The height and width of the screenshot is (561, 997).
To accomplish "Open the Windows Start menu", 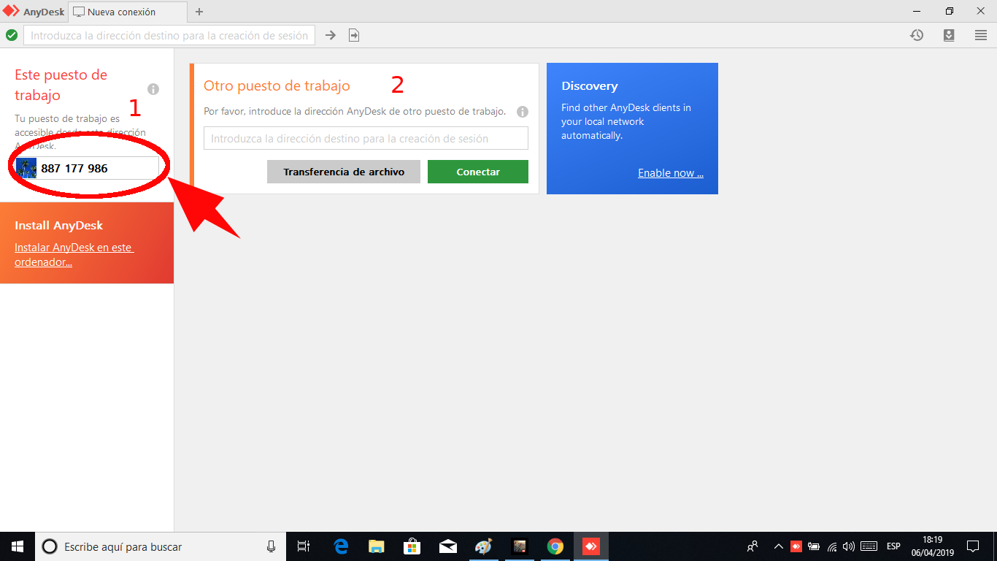I will (x=18, y=546).
